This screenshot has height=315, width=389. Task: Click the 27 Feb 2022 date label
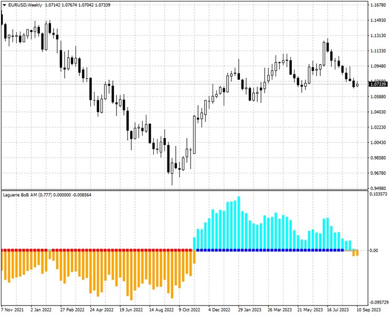(72, 310)
